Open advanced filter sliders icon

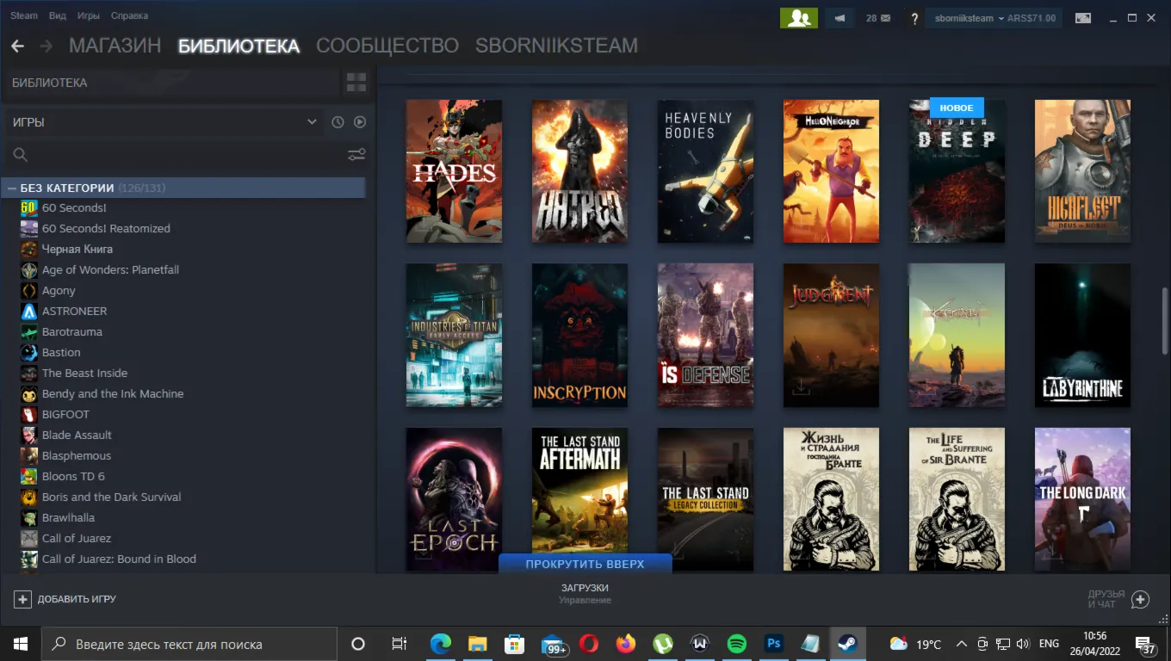(356, 155)
